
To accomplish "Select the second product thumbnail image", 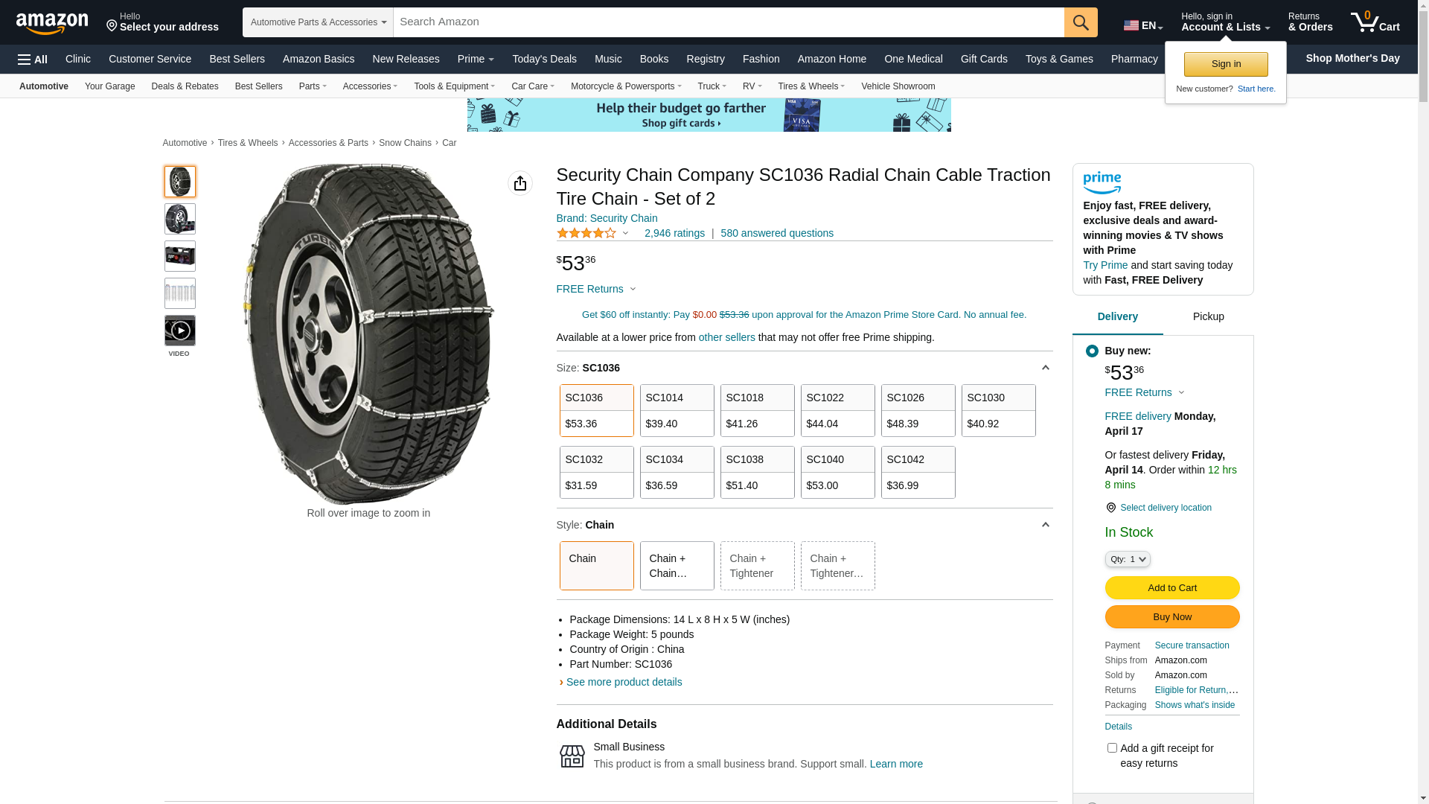I will click(x=180, y=219).
